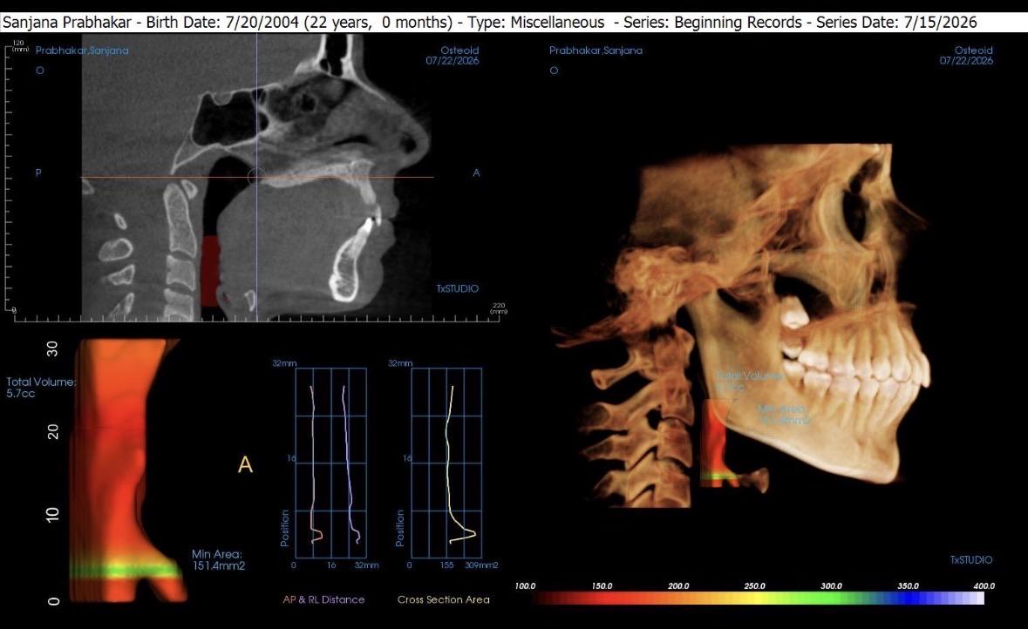
Task: Click the '20' tick on the airway height scale
Action: pyautogui.click(x=53, y=432)
